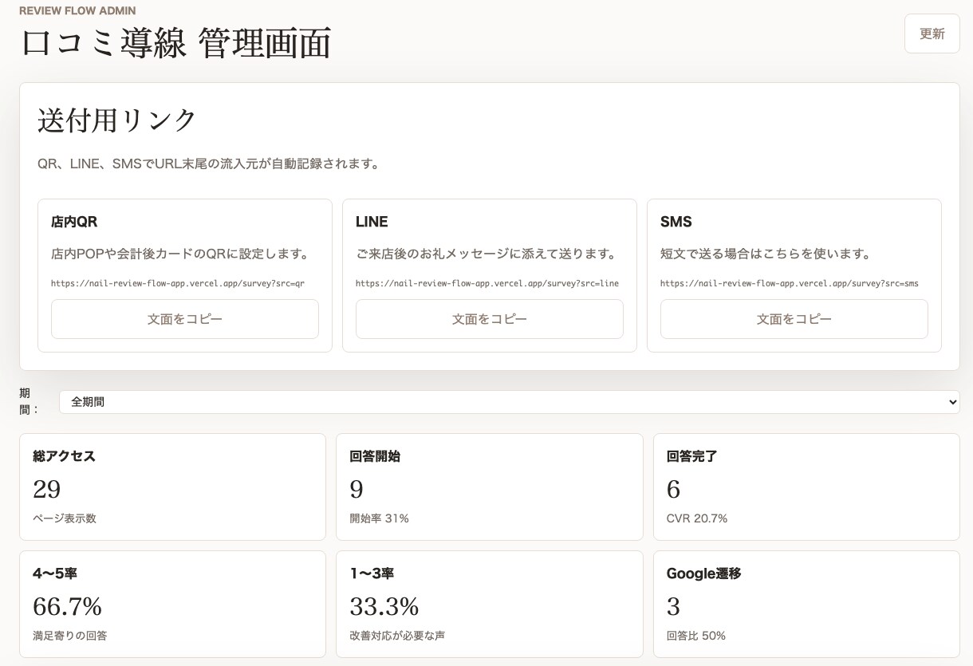Click the ページ表示数 caption
The image size is (973, 666).
(65, 518)
